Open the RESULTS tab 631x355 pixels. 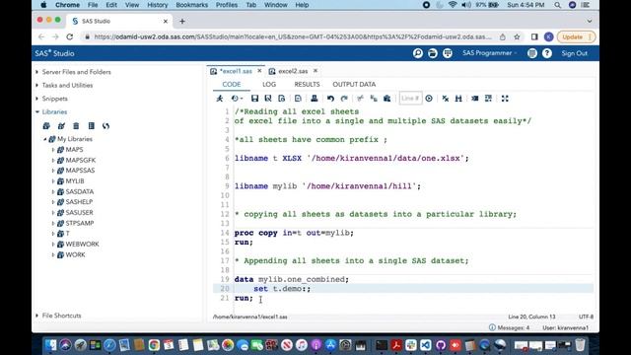(307, 84)
